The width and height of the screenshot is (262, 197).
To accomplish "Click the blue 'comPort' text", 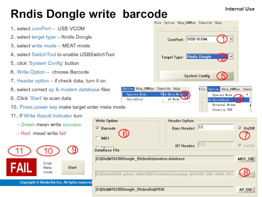I will tap(41, 29).
